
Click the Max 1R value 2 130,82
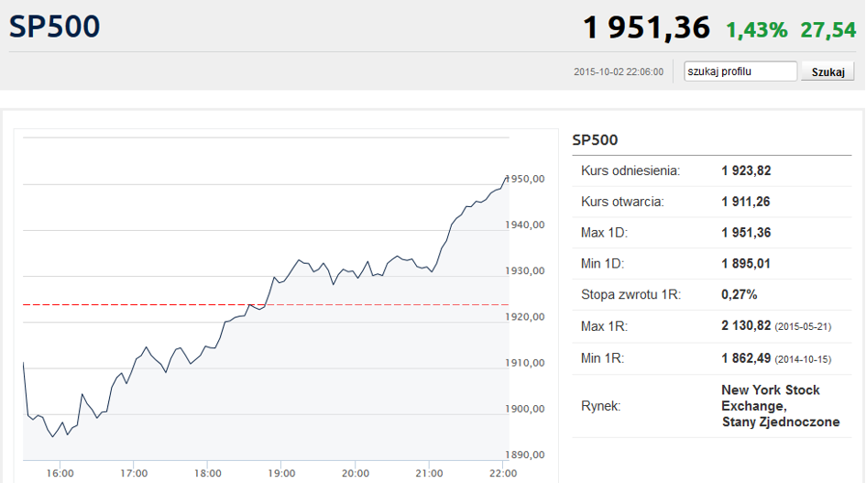[x=746, y=326]
